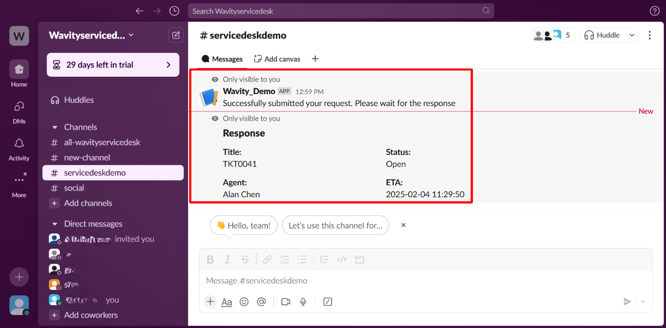The width and height of the screenshot is (666, 328).
Task: Open the 29 days left in trial banner
Action: (x=113, y=65)
